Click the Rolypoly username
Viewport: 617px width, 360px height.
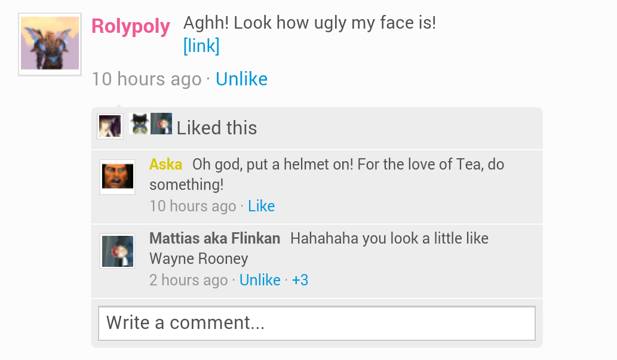[x=131, y=26]
